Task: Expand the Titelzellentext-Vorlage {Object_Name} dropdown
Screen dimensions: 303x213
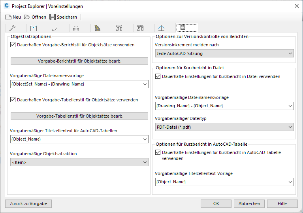Action: click(x=290, y=182)
